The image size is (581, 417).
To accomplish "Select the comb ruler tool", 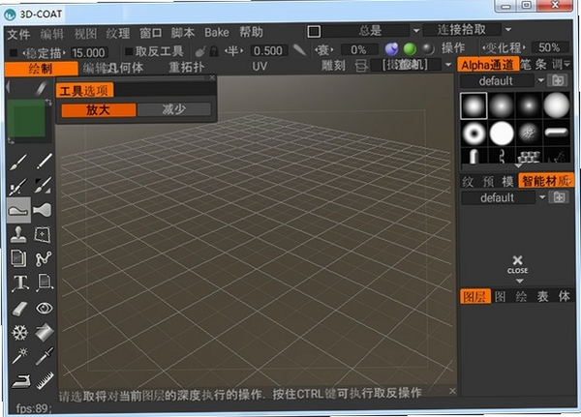I will (45, 380).
